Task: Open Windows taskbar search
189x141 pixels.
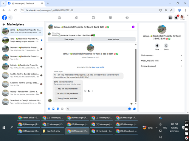Action: pyautogui.click(x=12, y=127)
